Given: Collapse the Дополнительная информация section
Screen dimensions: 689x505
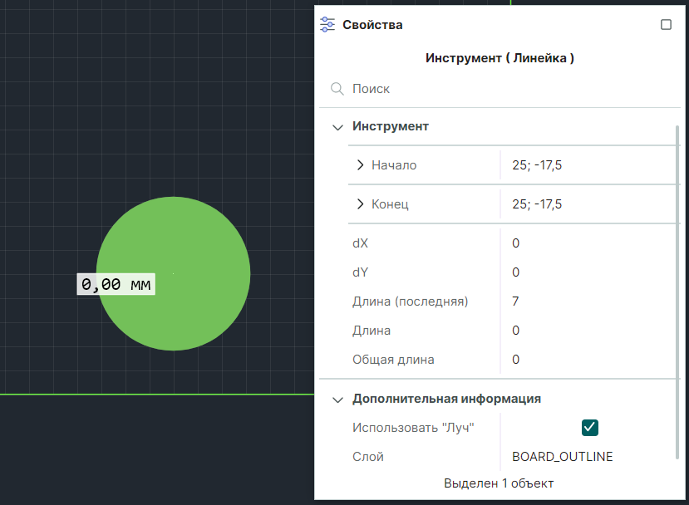Looking at the screenshot, I should (x=337, y=400).
